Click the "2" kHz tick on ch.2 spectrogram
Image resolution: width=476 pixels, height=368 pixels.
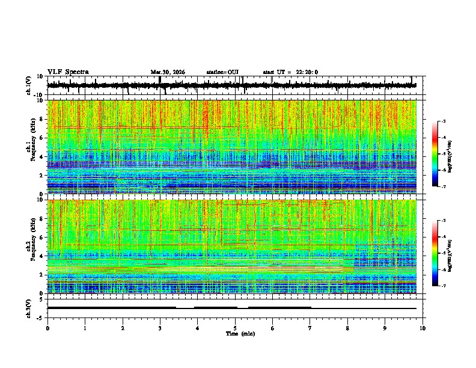pos(41,275)
